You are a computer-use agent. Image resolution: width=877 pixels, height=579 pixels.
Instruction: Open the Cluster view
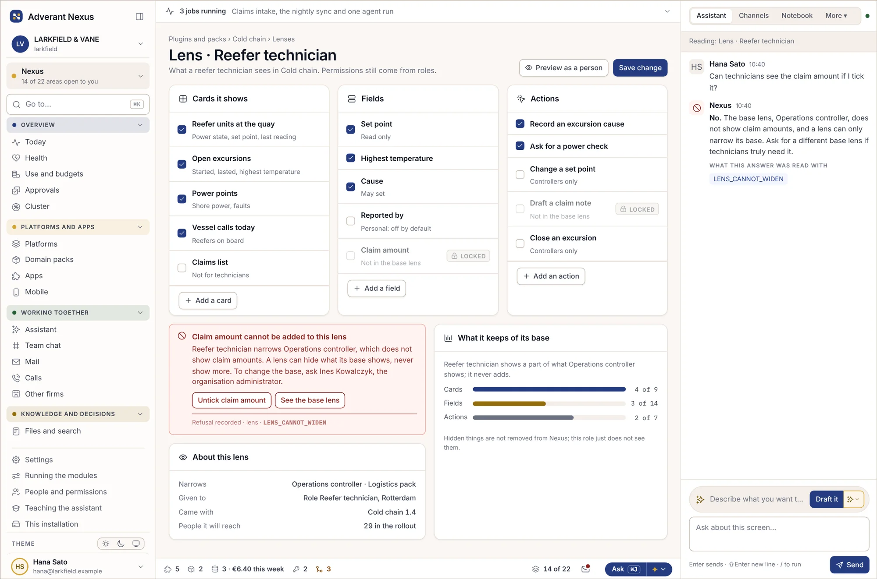(x=37, y=206)
